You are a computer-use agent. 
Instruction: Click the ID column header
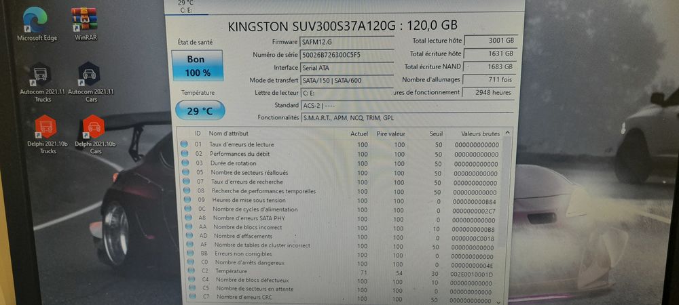pyautogui.click(x=198, y=134)
